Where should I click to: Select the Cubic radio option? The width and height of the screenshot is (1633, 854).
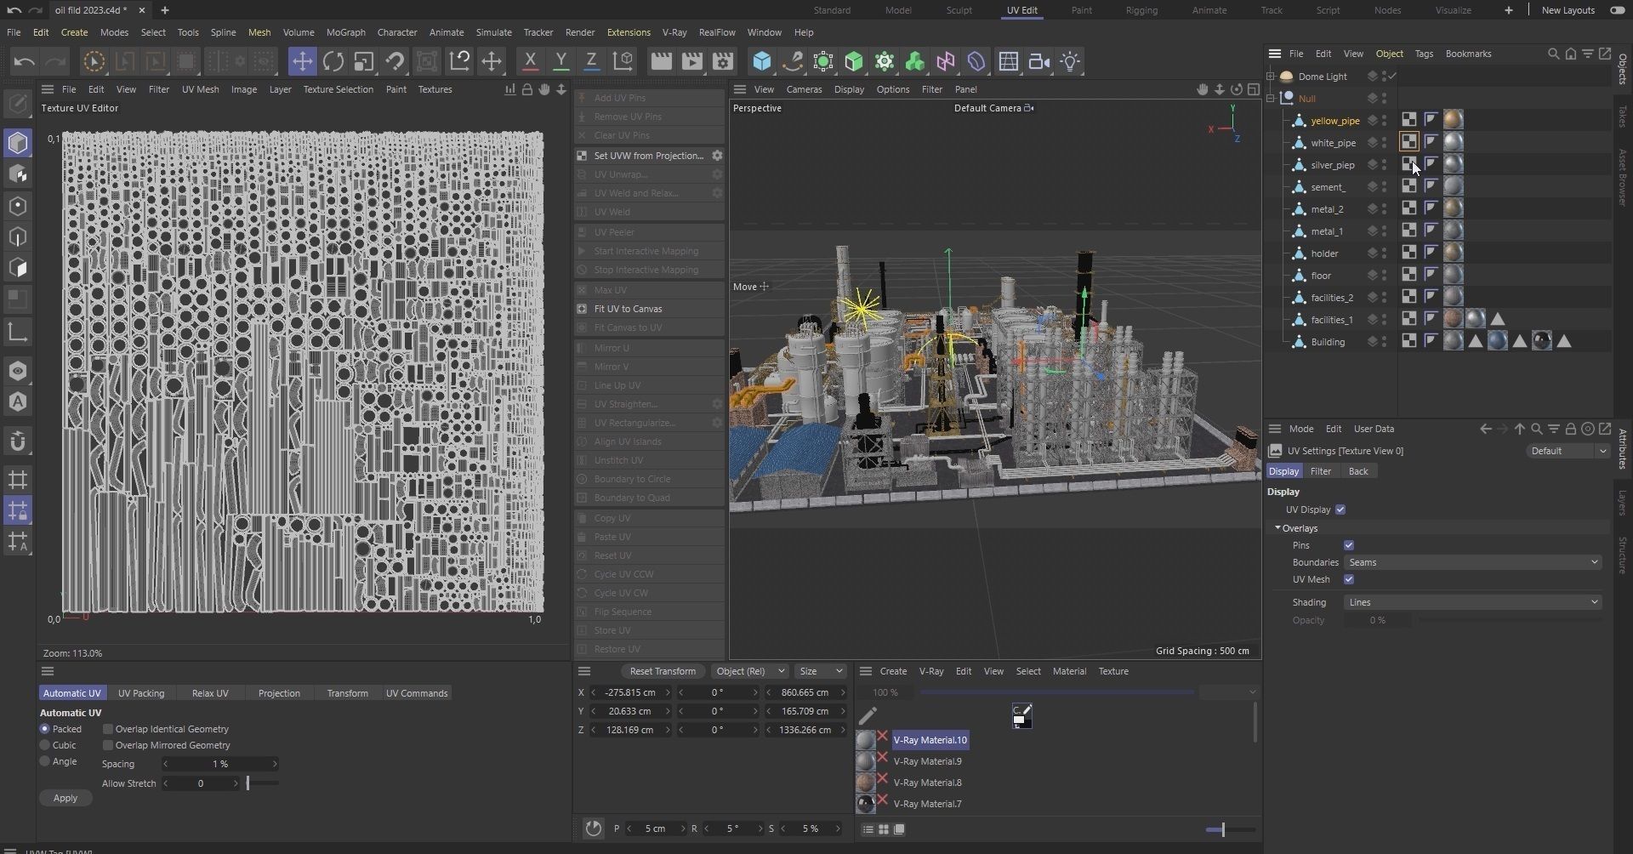(x=45, y=745)
